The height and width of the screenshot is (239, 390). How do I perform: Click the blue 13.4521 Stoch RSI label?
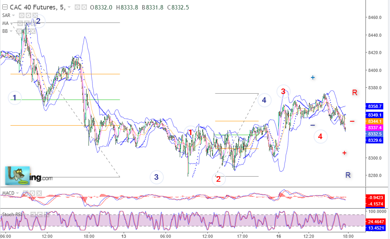pos(375,228)
